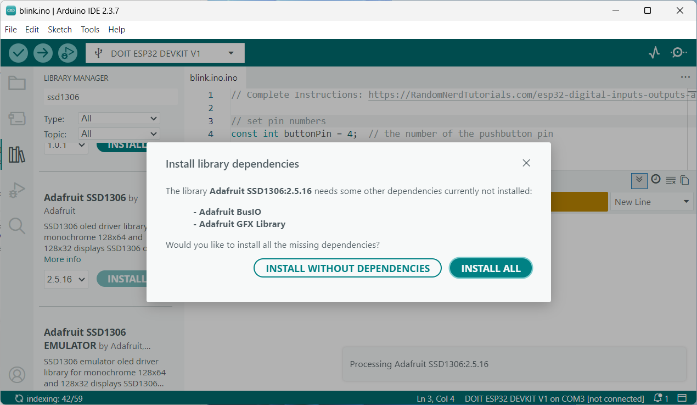Click the copy output icon in serial panel
Screen dimensions: 697x405
pyautogui.click(x=684, y=180)
